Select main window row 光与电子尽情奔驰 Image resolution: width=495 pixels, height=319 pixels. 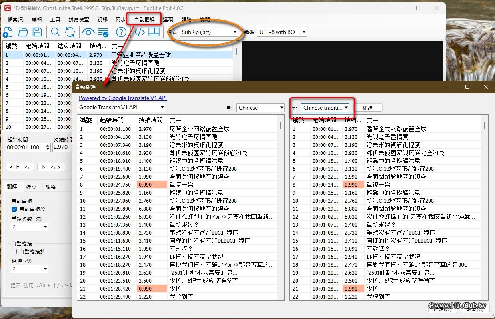tap(118, 63)
